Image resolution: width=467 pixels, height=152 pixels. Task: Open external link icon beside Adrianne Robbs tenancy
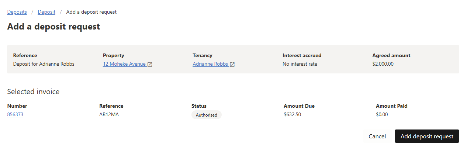pyautogui.click(x=232, y=65)
